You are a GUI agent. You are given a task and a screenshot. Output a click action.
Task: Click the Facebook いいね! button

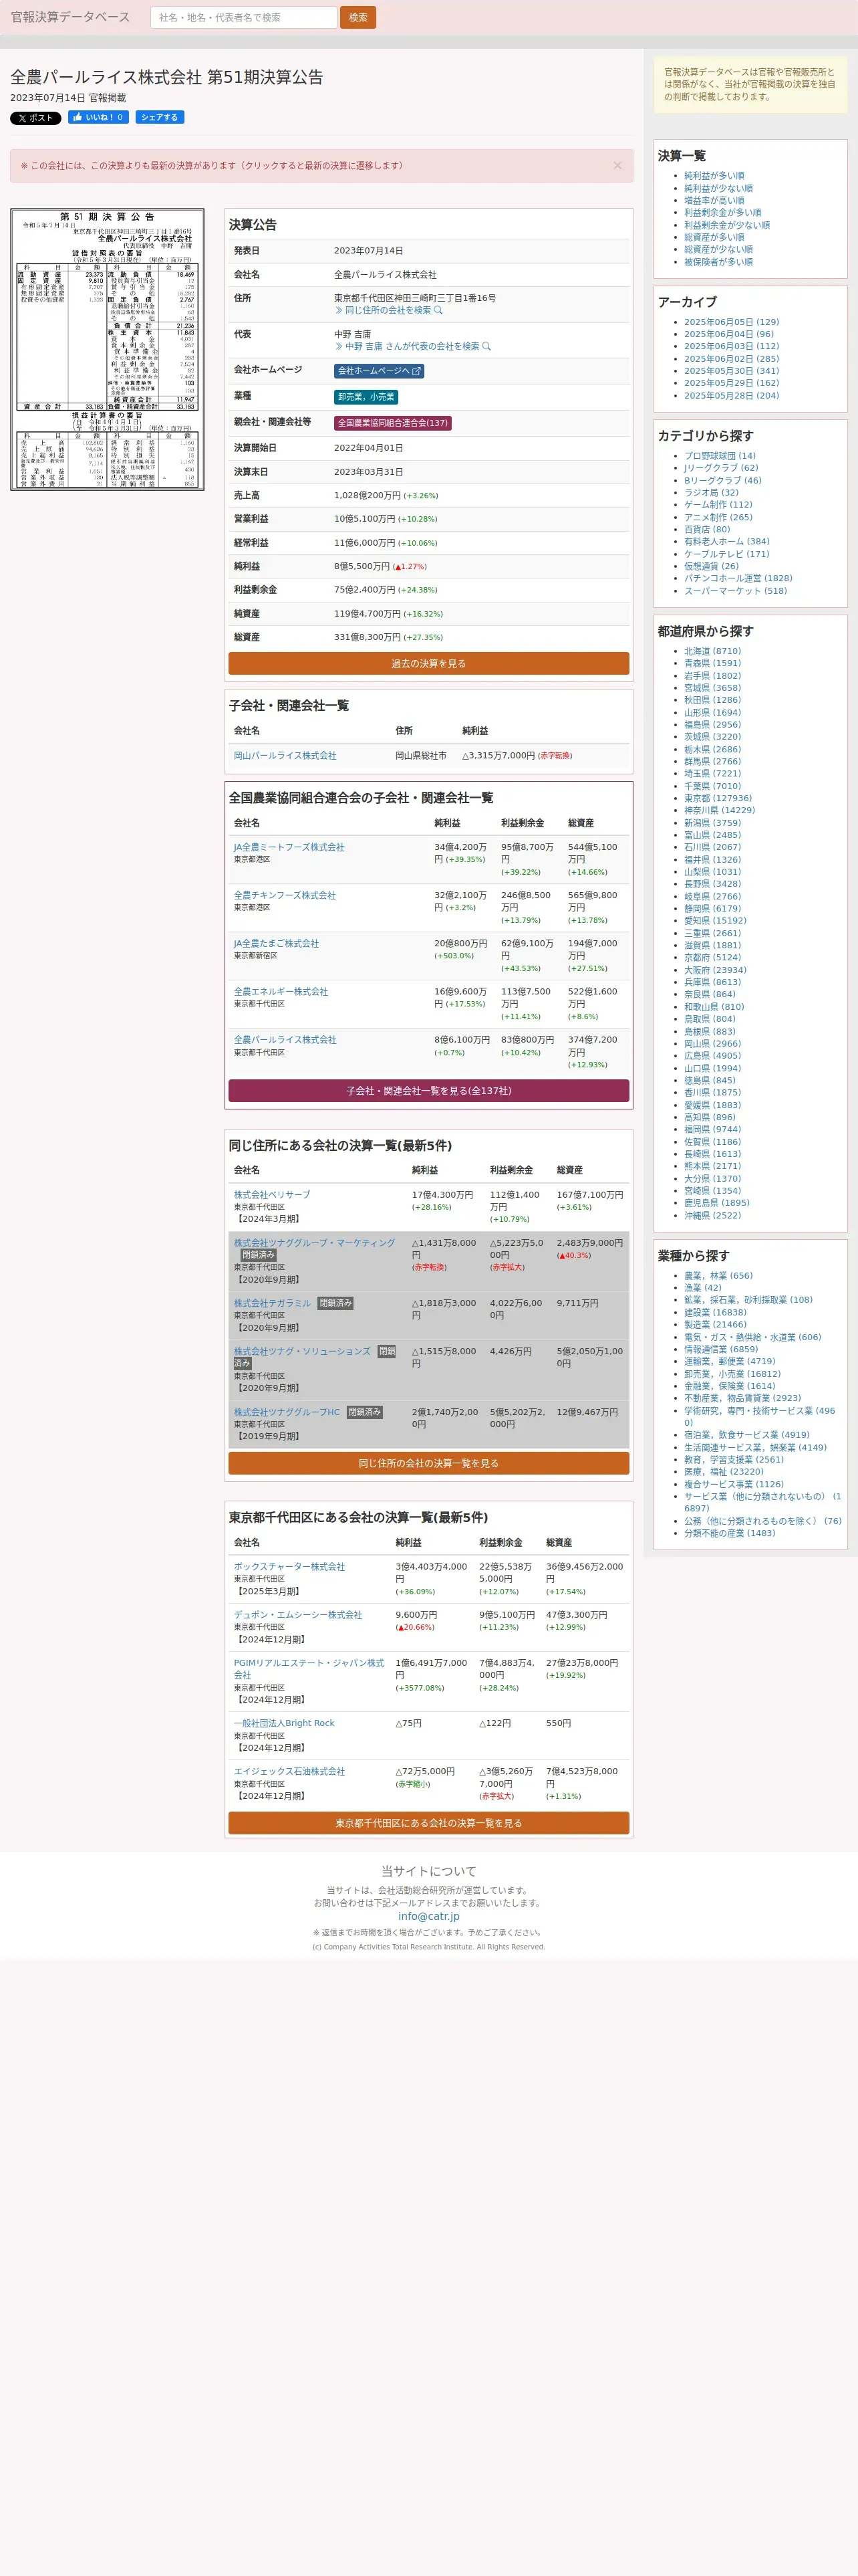(x=98, y=117)
